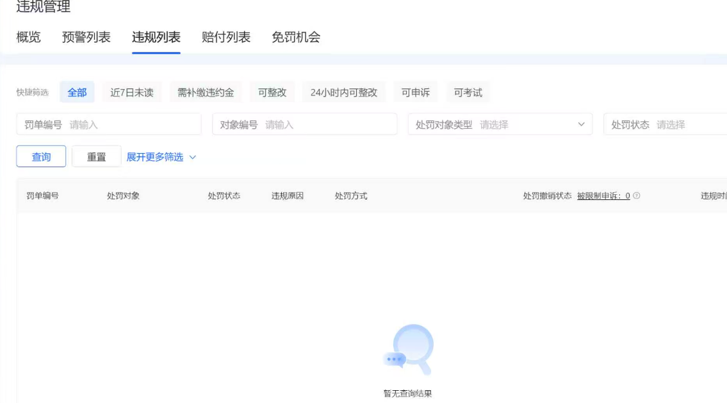This screenshot has height=403, width=727.
Task: Switch to the 概览 tab
Action: [x=28, y=37]
